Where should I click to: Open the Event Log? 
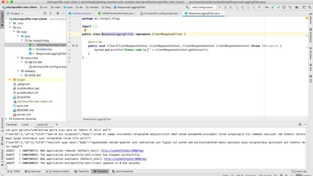point(299,171)
